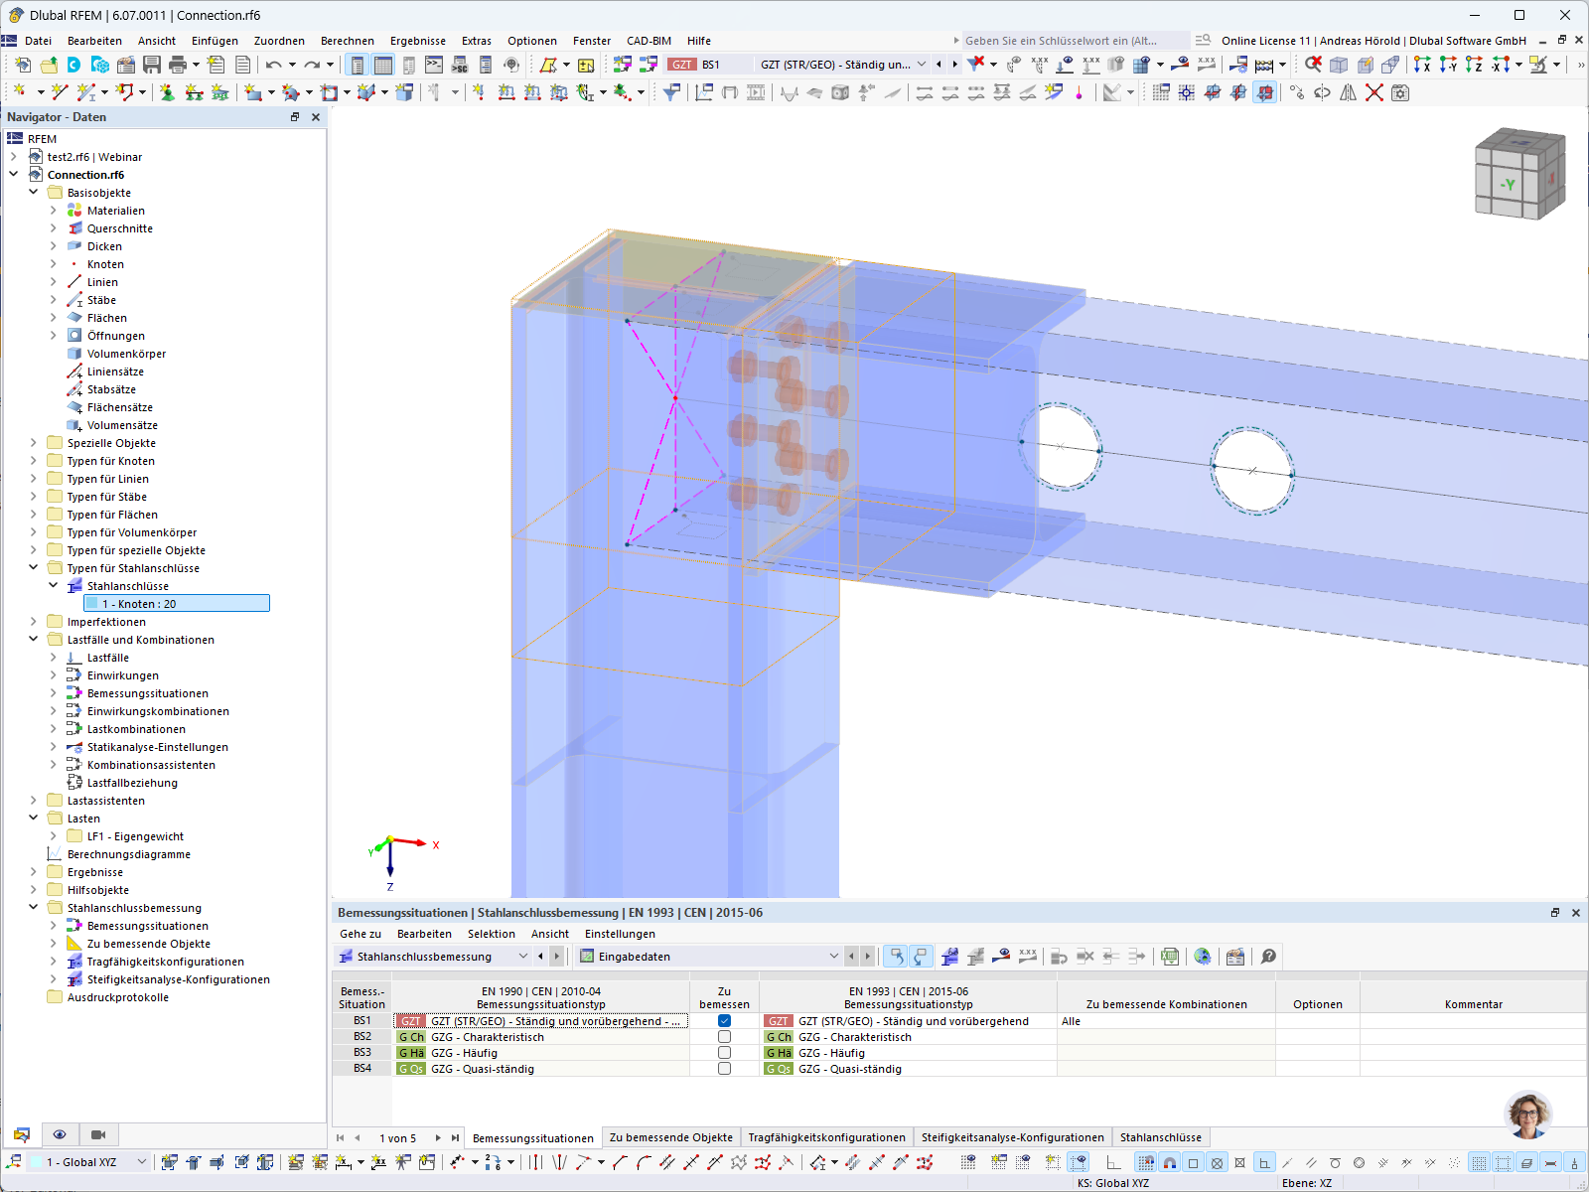Click the Excel export icon in table toolbar

tap(1171, 957)
